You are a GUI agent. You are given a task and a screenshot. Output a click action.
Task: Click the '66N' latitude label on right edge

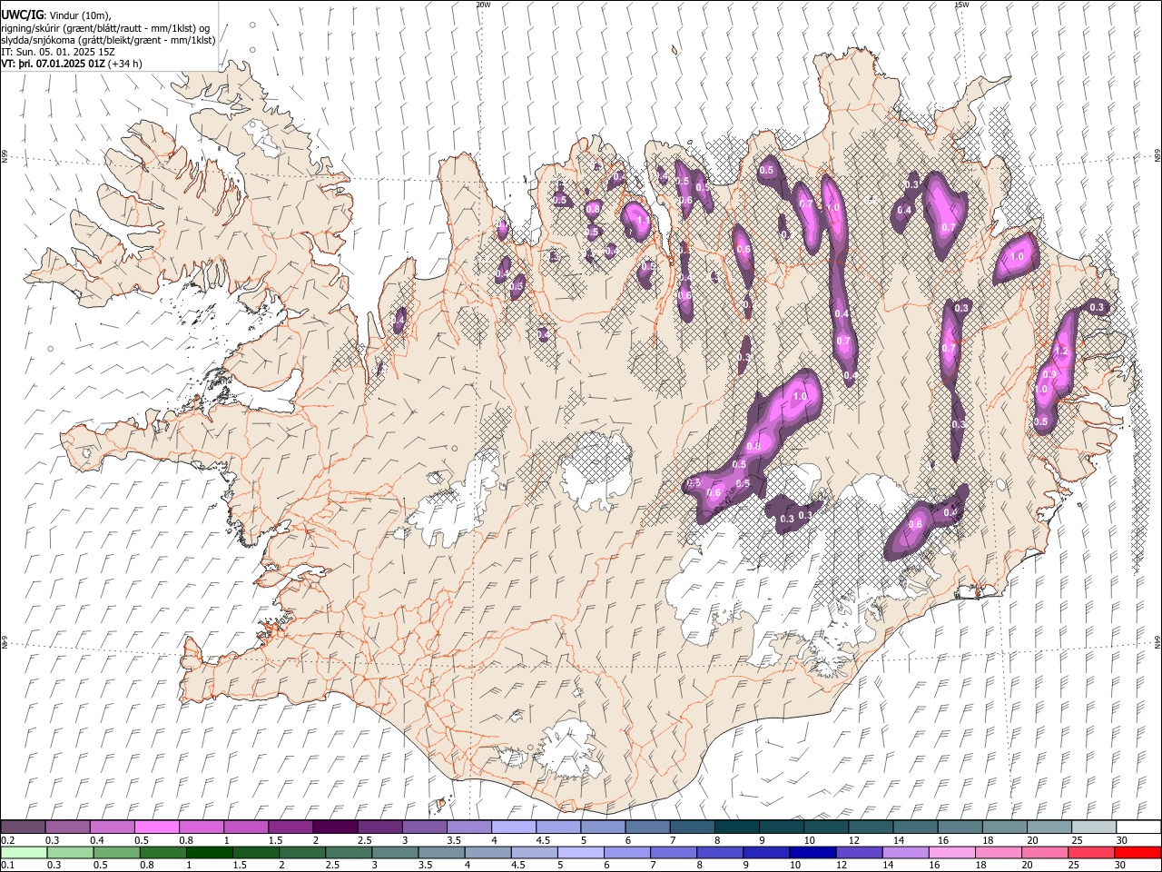click(x=1157, y=155)
